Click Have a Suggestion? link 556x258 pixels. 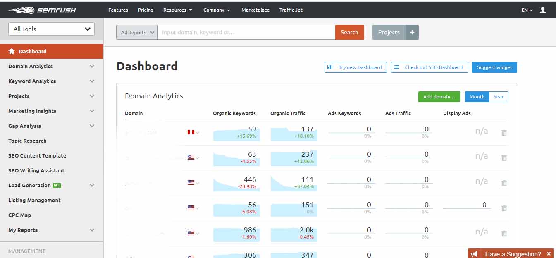513,254
